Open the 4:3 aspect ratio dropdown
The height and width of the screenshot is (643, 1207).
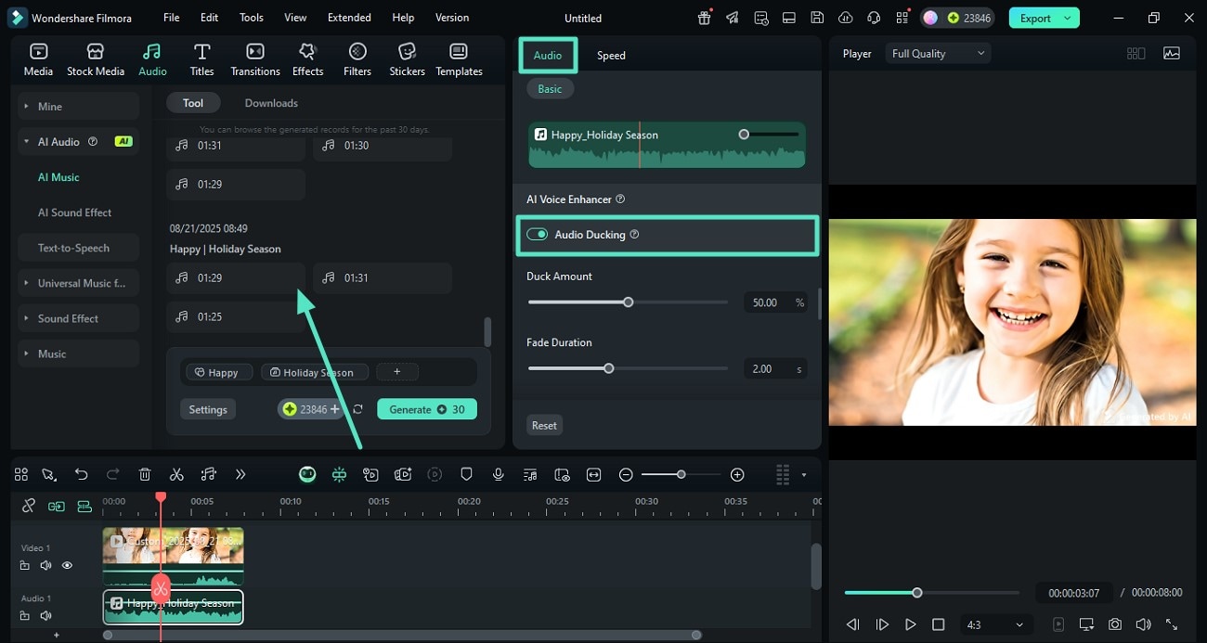[995, 624]
